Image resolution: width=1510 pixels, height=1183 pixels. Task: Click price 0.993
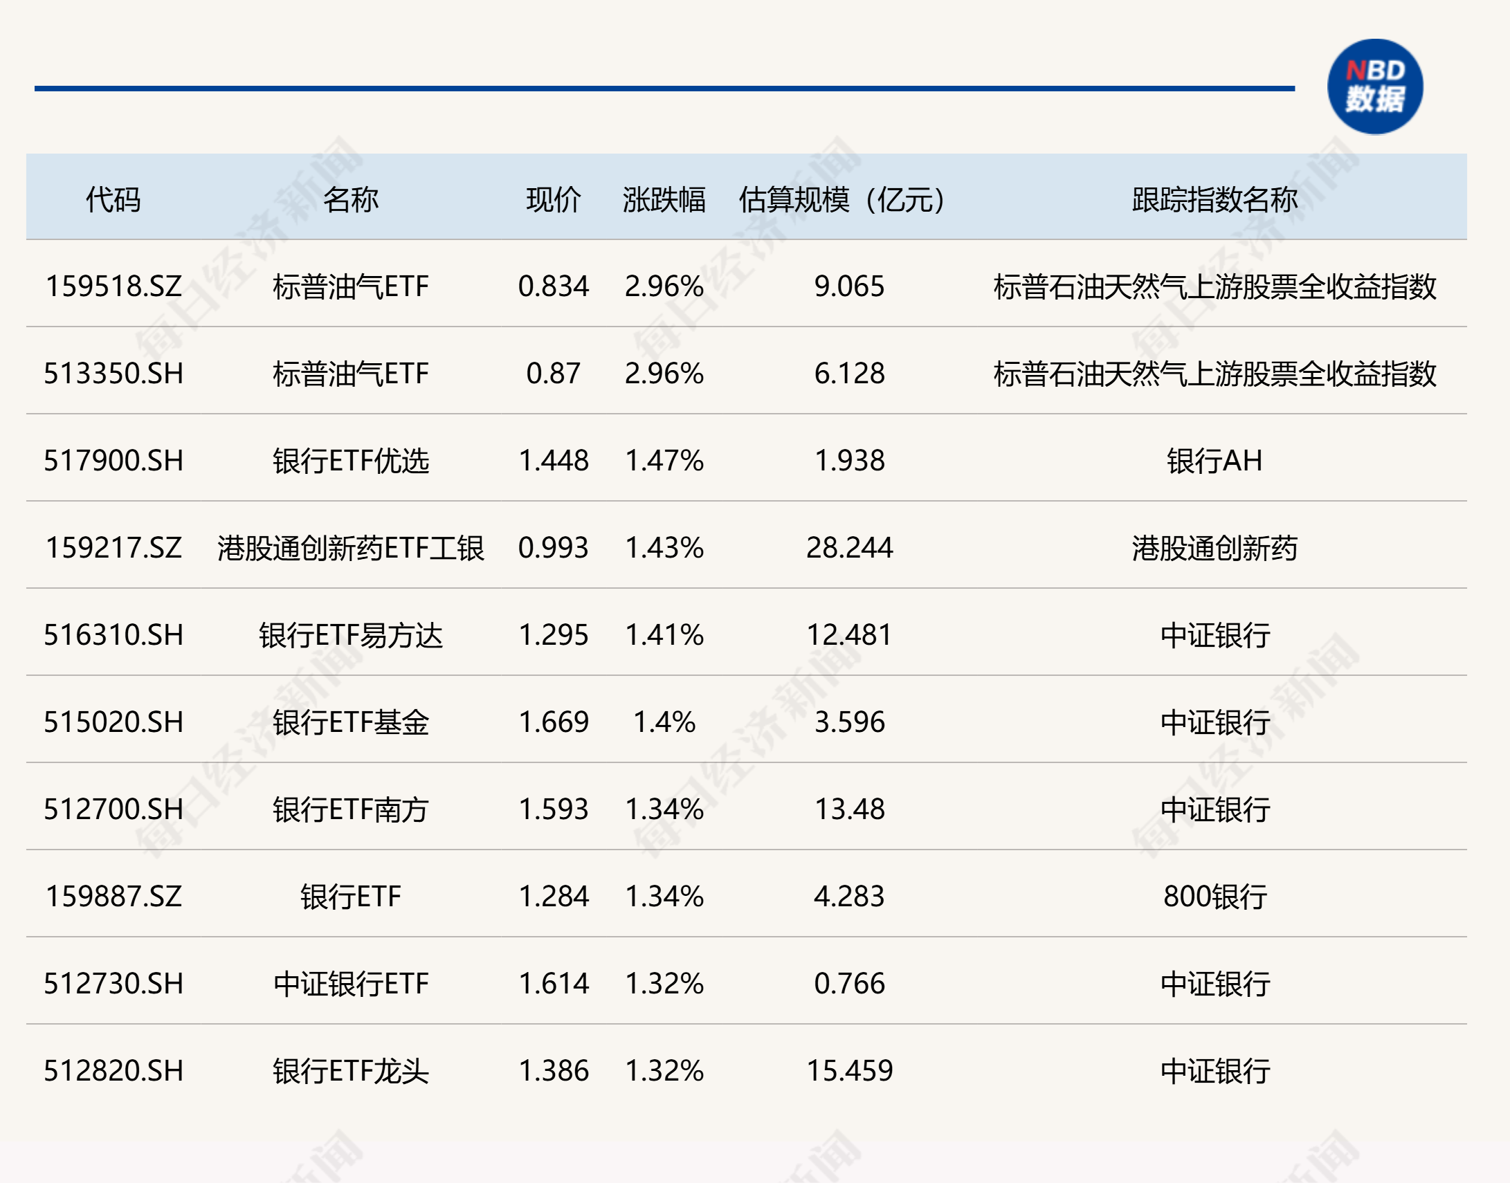pos(554,548)
